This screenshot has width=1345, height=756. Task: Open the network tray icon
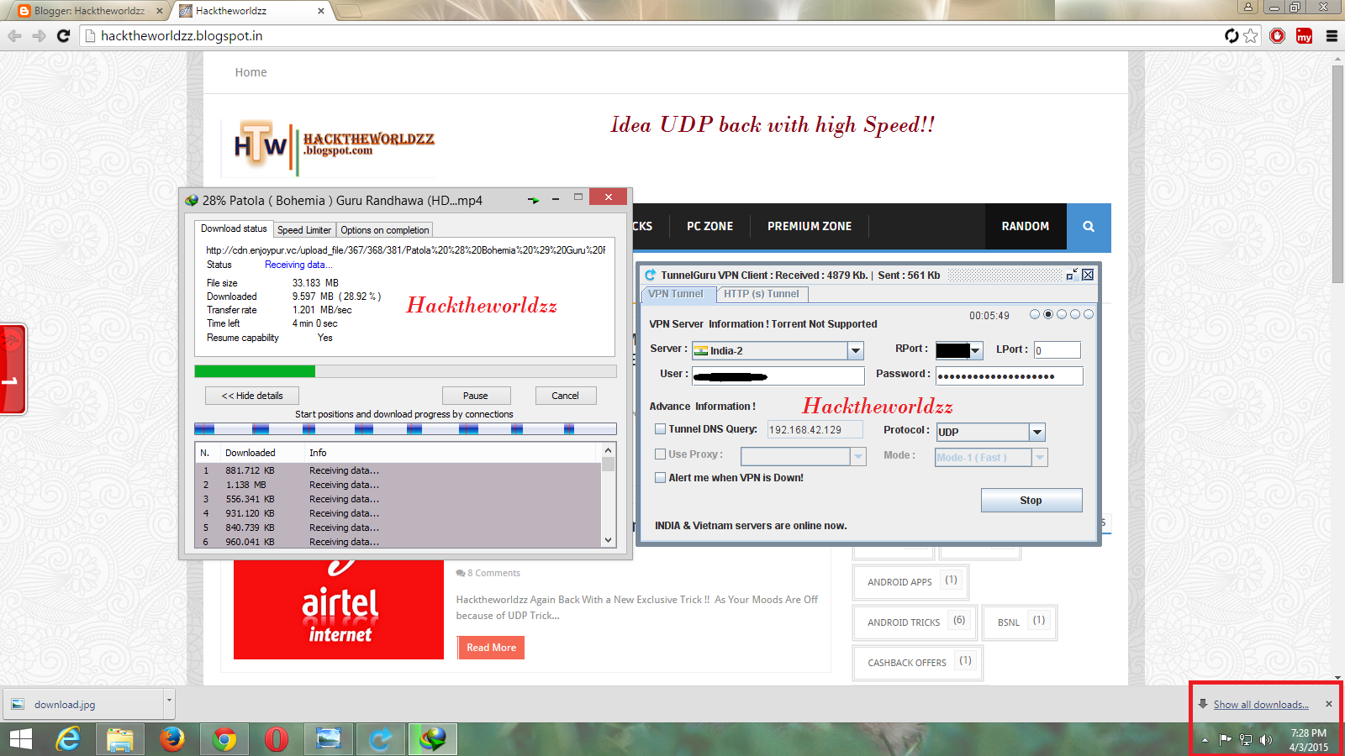[1246, 740]
